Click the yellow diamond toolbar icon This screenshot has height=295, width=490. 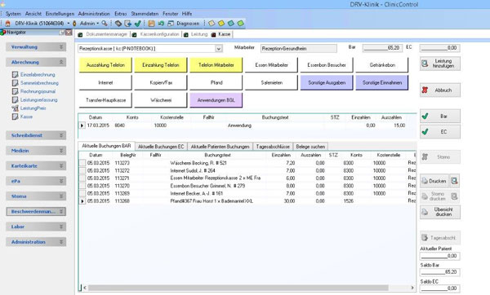tap(221, 24)
